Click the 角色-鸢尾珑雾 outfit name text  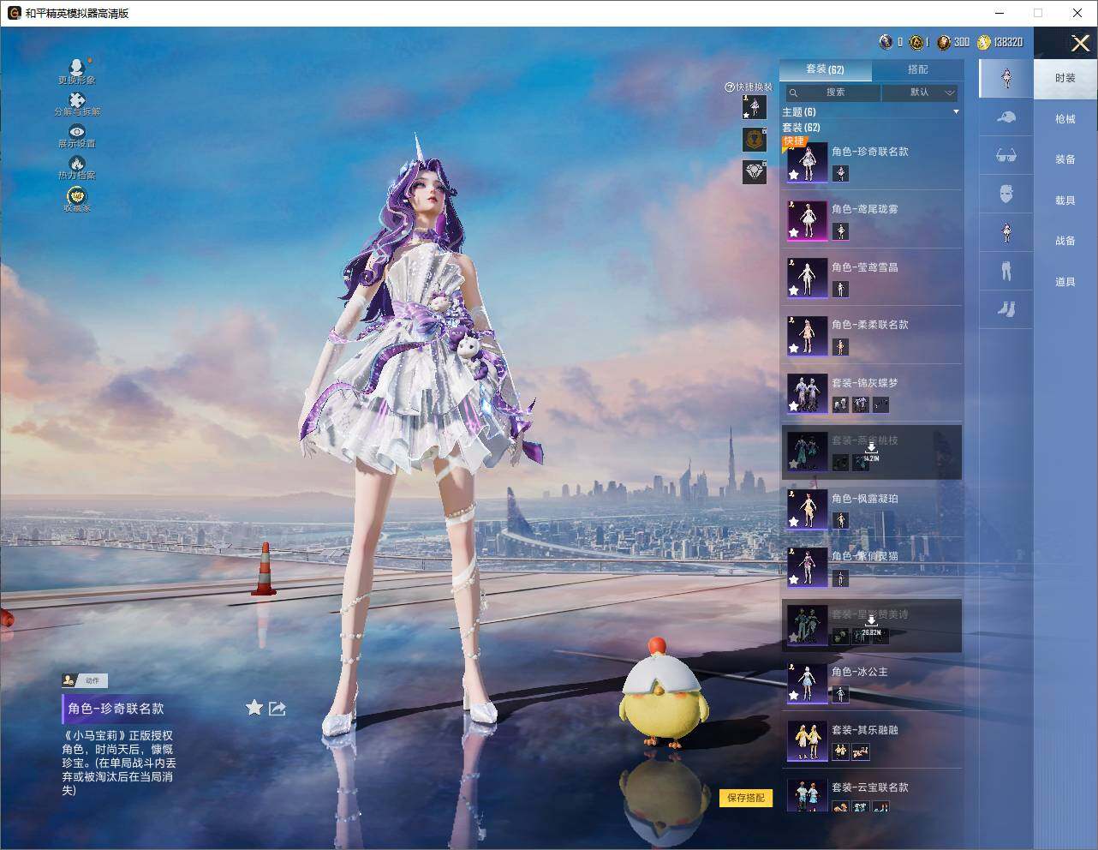click(864, 209)
